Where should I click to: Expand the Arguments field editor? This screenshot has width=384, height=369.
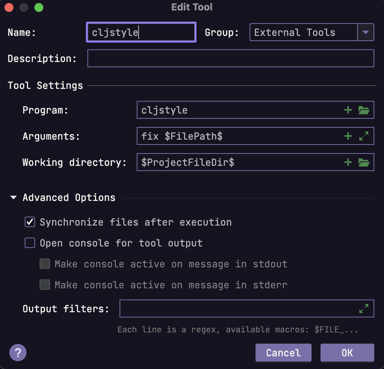click(364, 136)
